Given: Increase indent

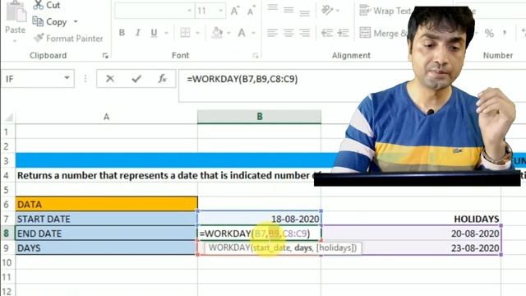Looking at the screenshot, I should pyautogui.click(x=343, y=33).
